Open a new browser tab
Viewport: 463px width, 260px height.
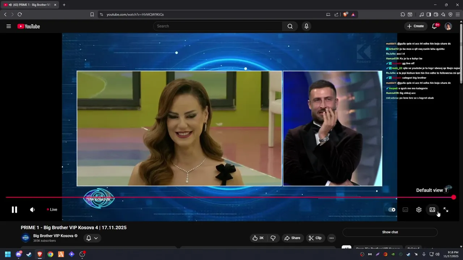coord(64,5)
